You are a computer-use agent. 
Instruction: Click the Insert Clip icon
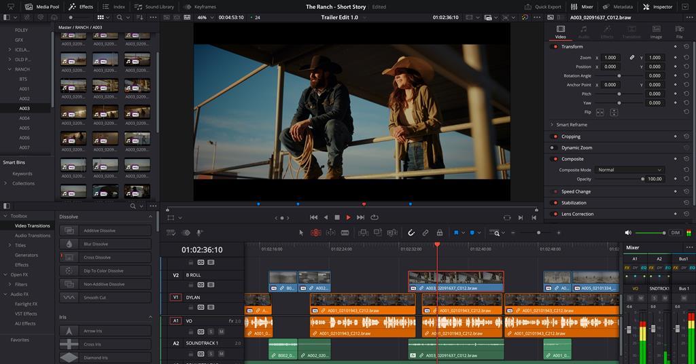click(x=363, y=233)
